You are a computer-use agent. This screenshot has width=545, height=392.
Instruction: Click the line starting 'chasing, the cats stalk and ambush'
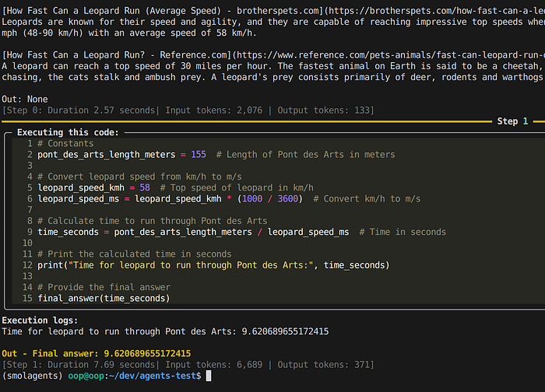pyautogui.click(x=273, y=77)
